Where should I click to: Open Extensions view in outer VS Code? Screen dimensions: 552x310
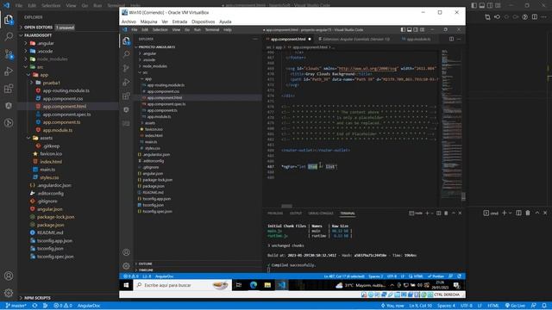[9, 88]
